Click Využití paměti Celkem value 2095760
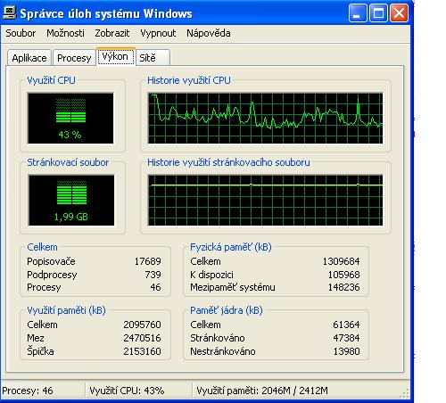Screen dimensions: 446x403 (142, 325)
